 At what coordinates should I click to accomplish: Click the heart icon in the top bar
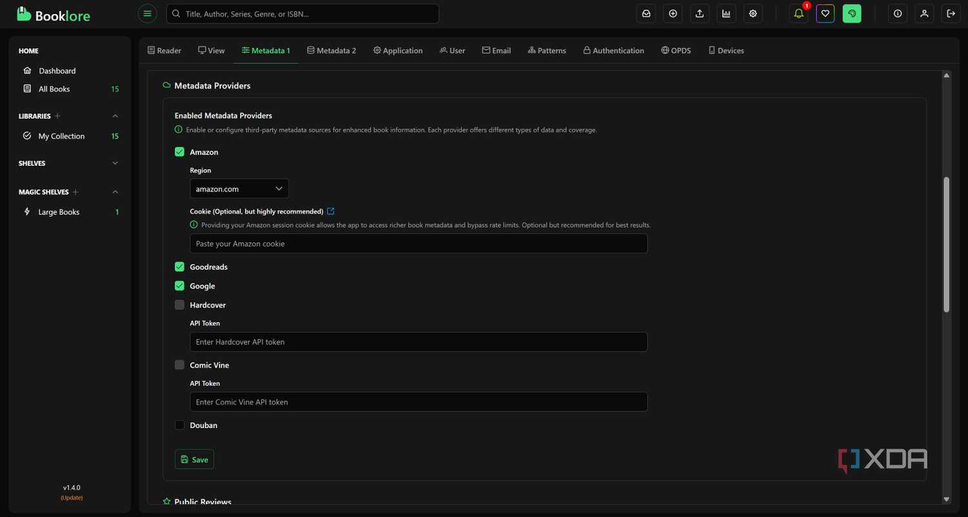pos(825,14)
